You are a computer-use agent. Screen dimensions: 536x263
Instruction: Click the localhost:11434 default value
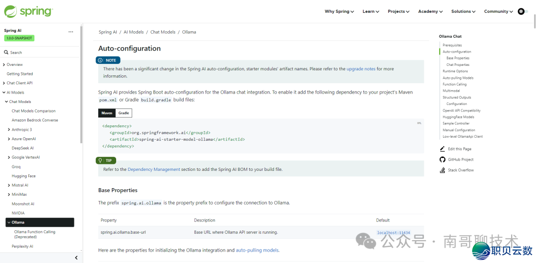pos(394,233)
